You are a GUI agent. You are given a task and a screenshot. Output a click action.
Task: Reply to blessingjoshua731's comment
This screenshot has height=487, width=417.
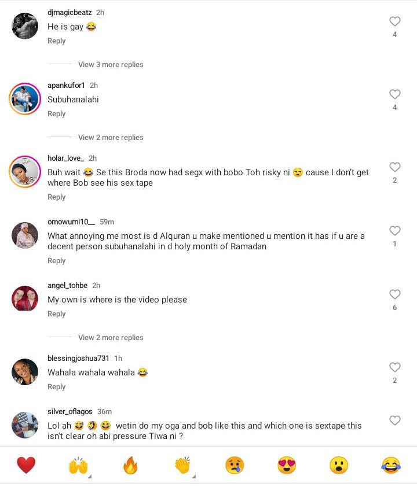point(56,387)
